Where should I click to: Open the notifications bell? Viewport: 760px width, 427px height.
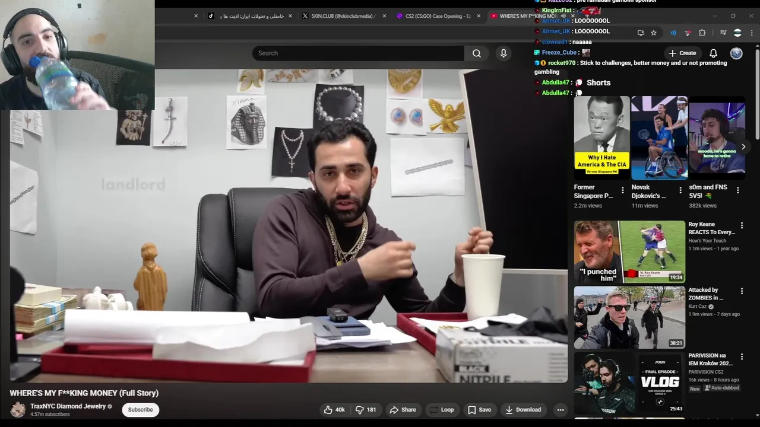point(713,53)
